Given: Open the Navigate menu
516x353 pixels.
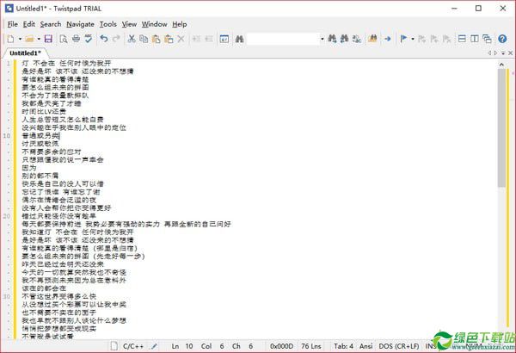Looking at the screenshot, I should click(x=80, y=24).
